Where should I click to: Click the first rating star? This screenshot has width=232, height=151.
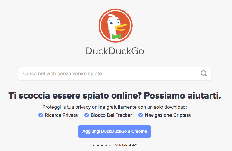[94, 145]
